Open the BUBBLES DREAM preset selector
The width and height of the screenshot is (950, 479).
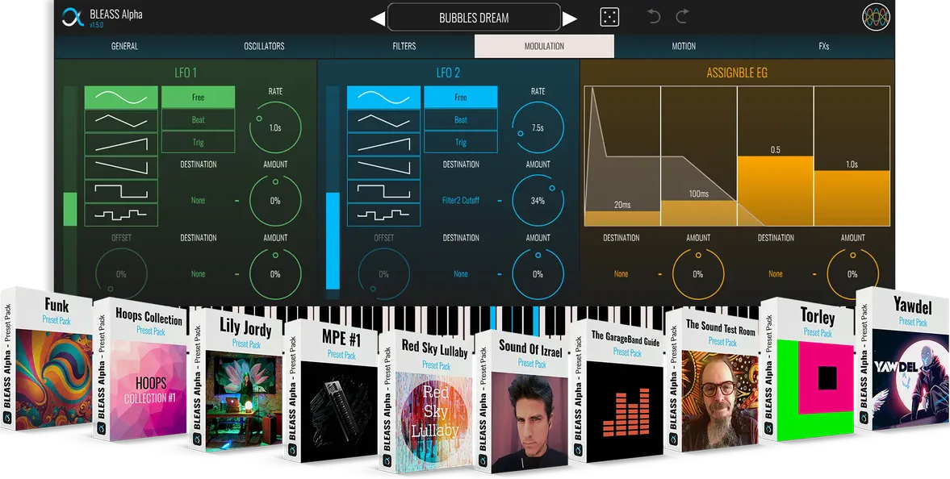474,18
